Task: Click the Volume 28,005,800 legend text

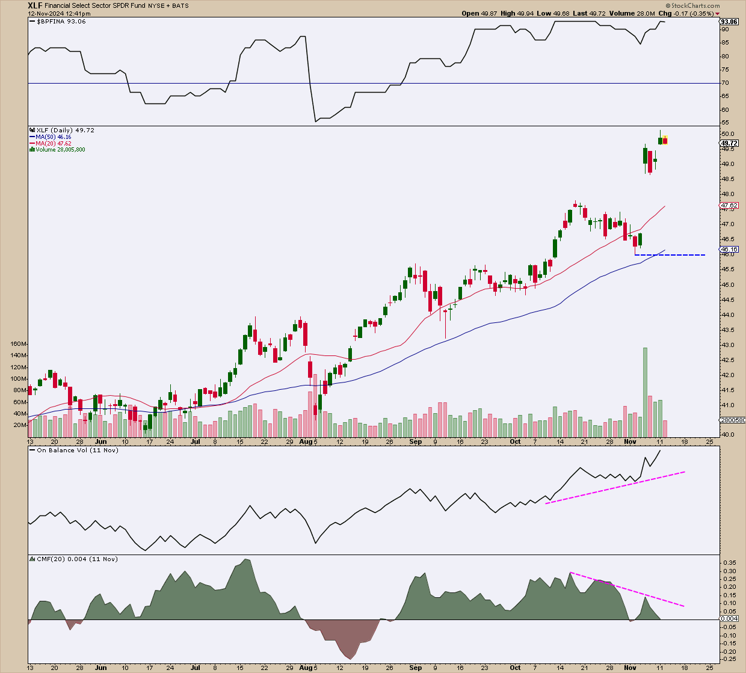Action: [x=60, y=150]
